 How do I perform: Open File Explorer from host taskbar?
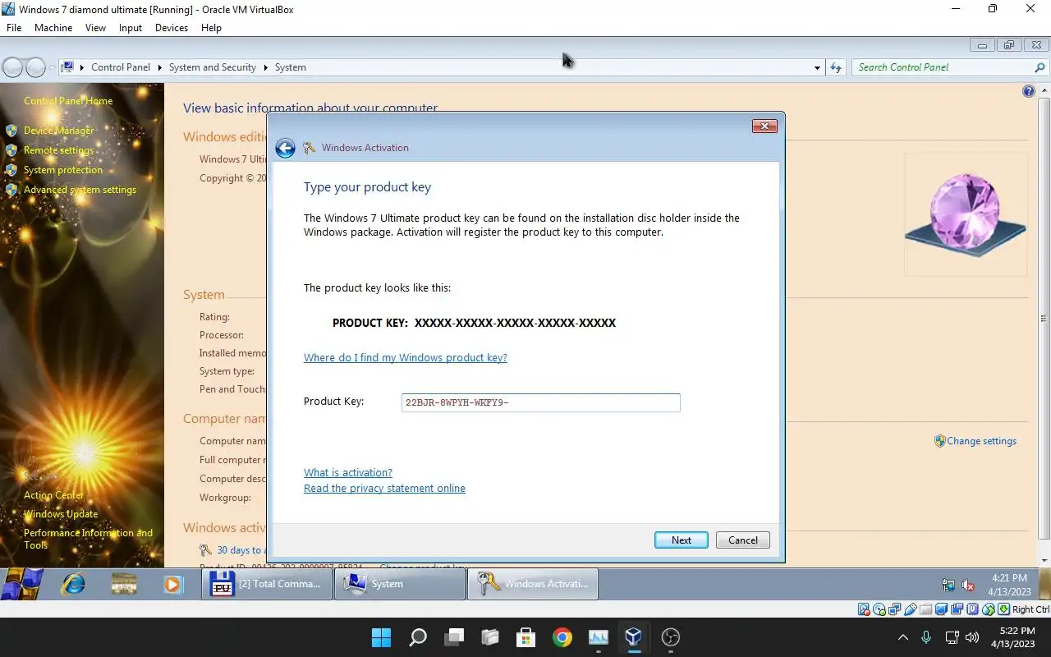pyautogui.click(x=490, y=637)
